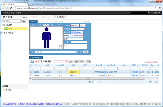Viewport: 163px width, 107px height.
Task: Click the 근로자2 name cell
Action: (73, 72)
